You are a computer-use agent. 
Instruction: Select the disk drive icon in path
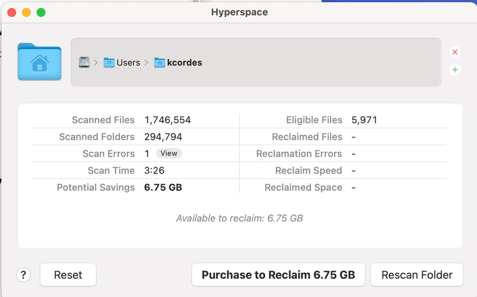coord(84,62)
